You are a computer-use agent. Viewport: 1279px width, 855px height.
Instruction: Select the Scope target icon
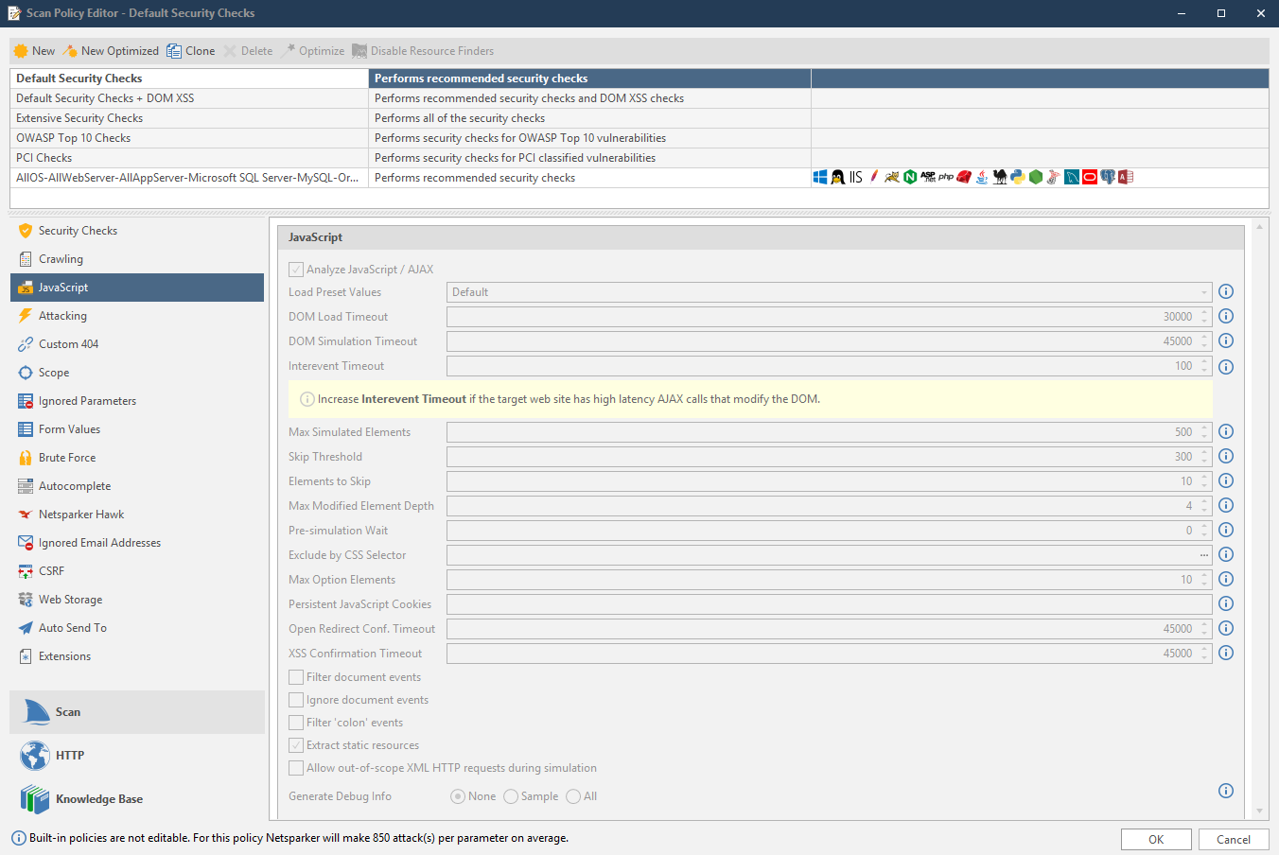point(26,373)
